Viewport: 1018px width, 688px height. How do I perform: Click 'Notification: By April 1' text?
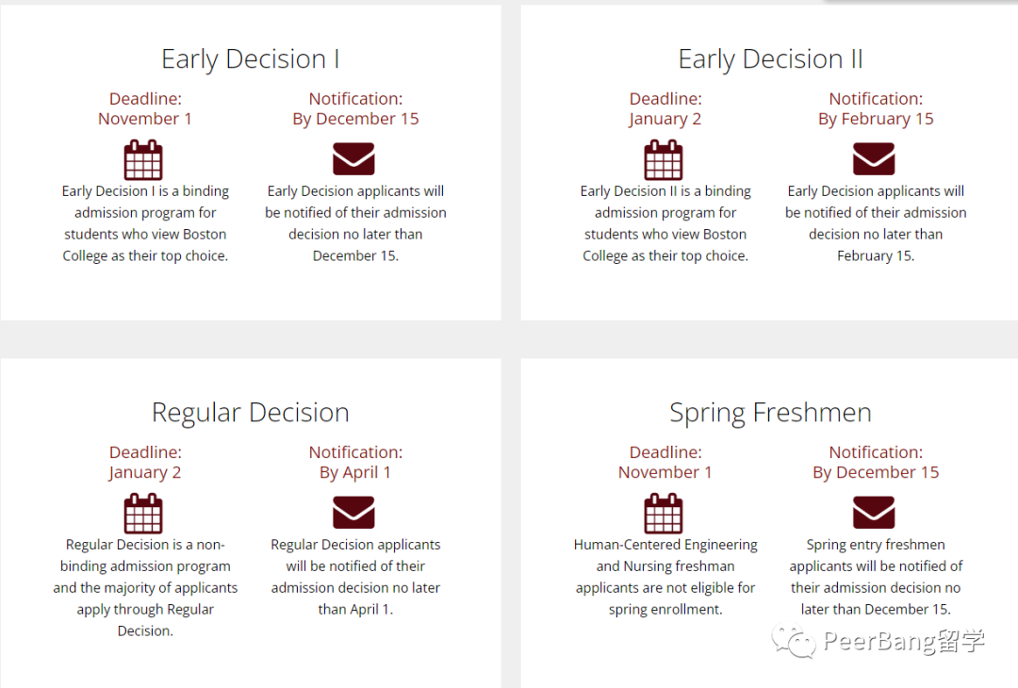point(355,462)
